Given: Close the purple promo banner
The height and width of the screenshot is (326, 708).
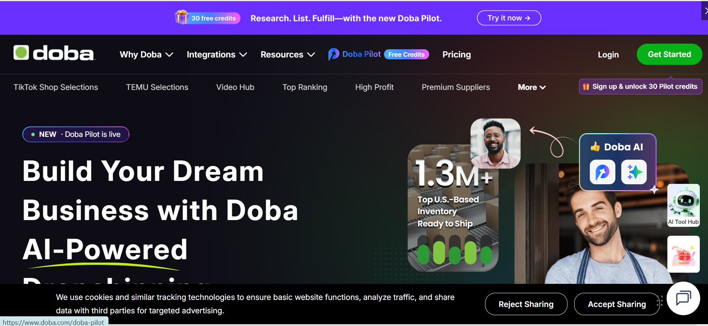Looking at the screenshot, I should 705,10.
